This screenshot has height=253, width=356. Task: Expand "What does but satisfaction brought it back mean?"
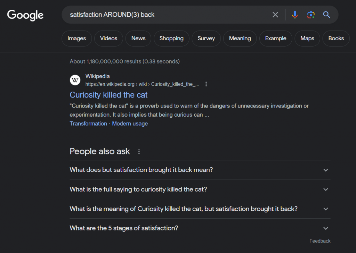pos(200,170)
